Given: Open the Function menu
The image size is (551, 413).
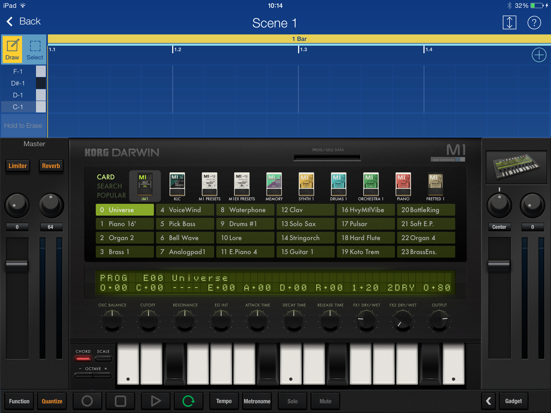Looking at the screenshot, I should click(19, 401).
